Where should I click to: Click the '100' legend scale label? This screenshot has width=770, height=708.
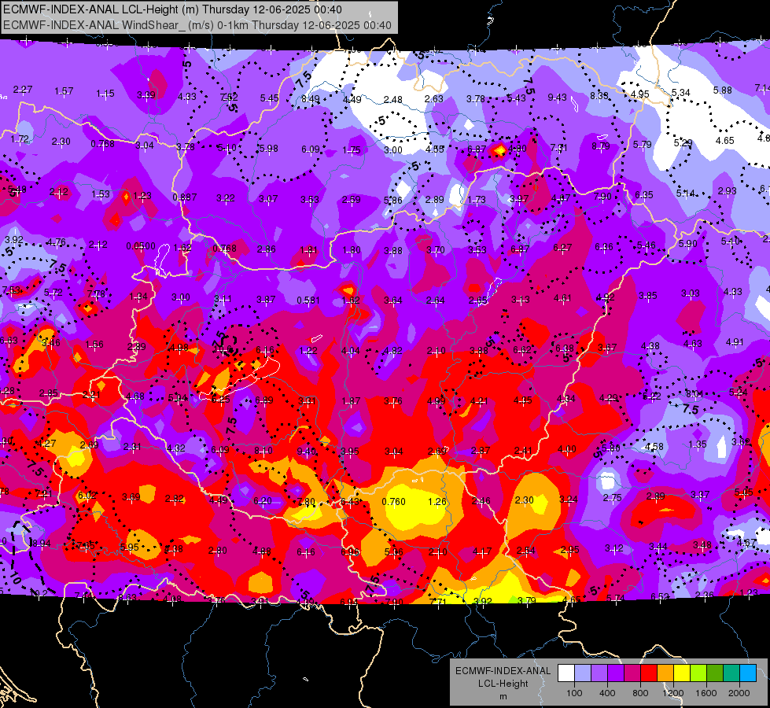coord(574,693)
